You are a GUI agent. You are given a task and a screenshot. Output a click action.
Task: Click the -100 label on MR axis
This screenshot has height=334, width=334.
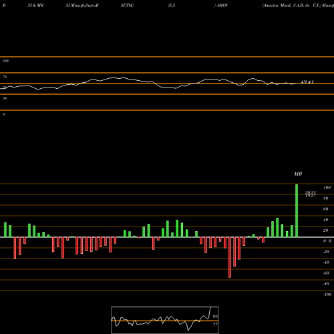(327, 295)
